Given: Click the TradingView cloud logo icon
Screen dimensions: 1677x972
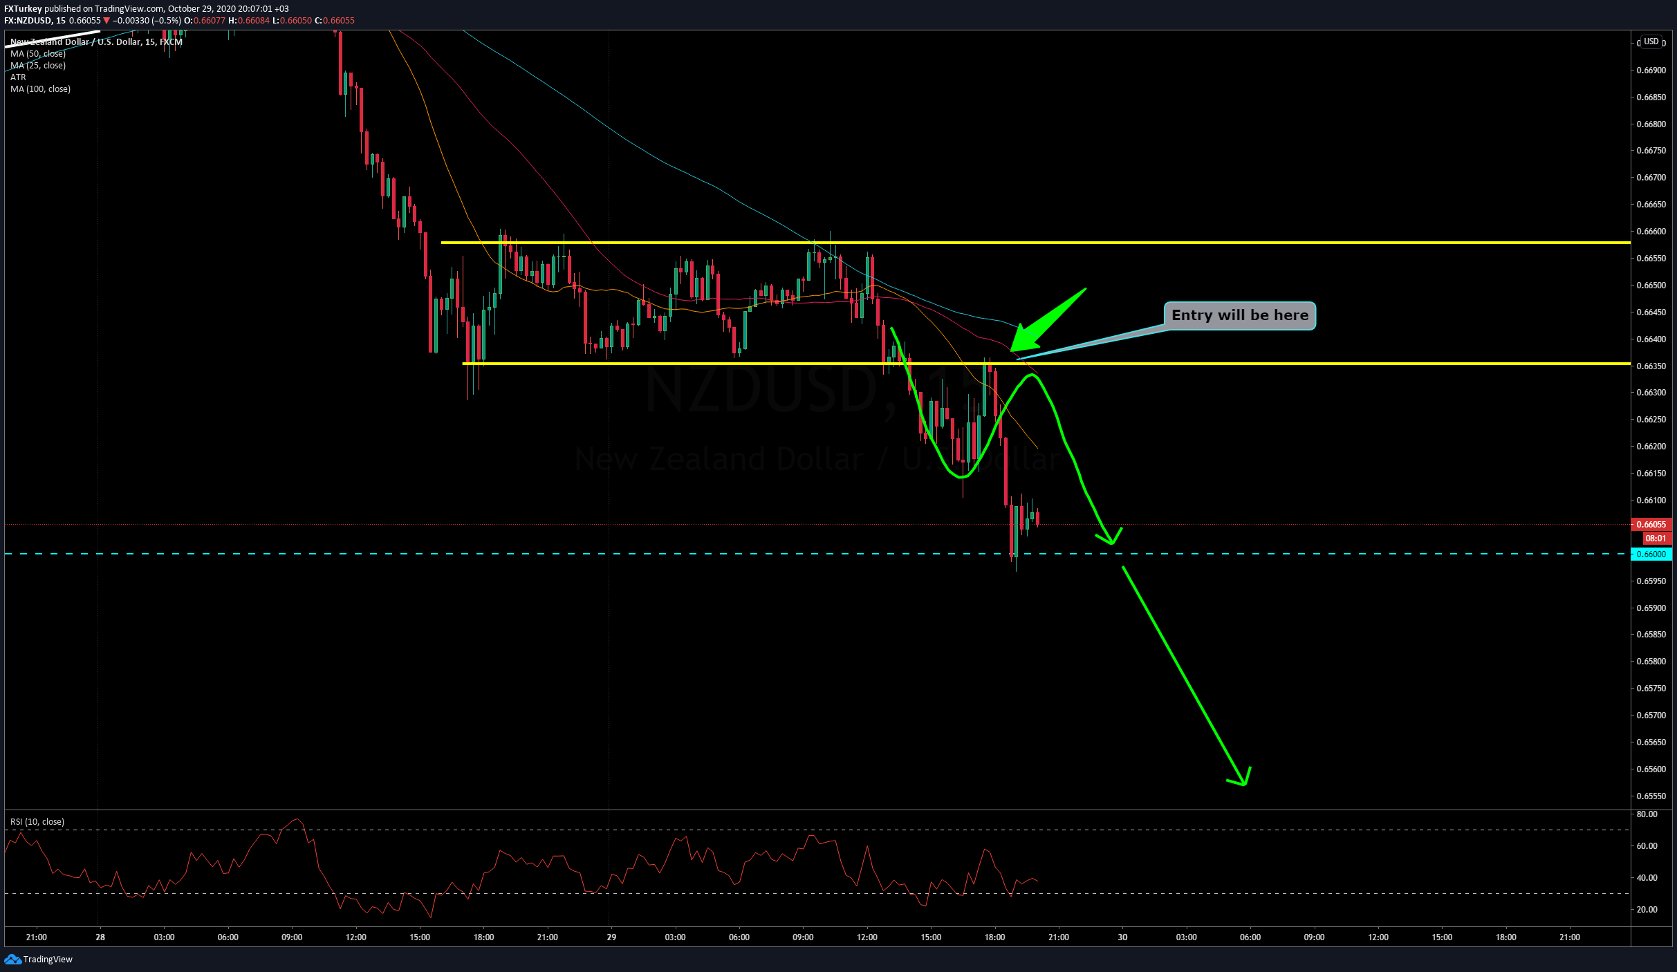Looking at the screenshot, I should click(x=12, y=959).
